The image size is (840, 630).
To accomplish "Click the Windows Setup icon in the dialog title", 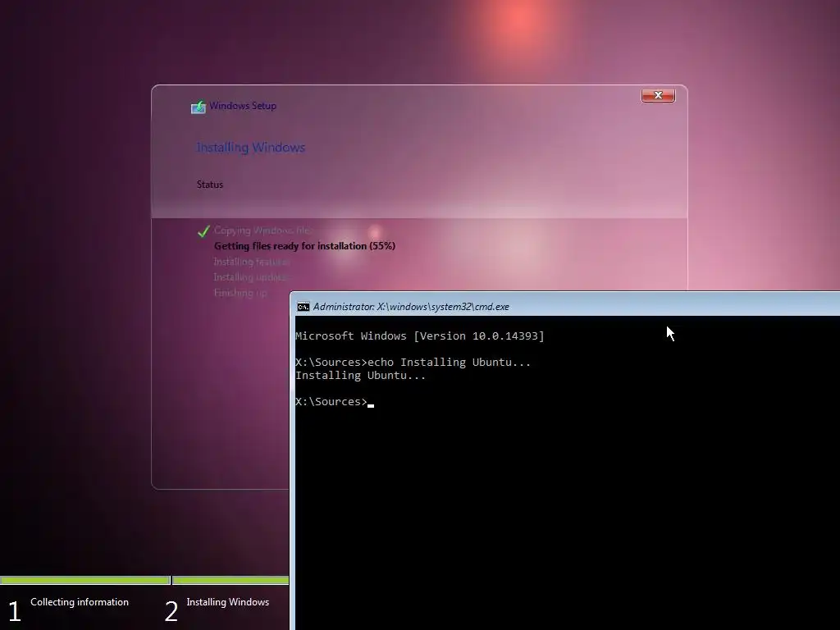I will click(x=199, y=107).
